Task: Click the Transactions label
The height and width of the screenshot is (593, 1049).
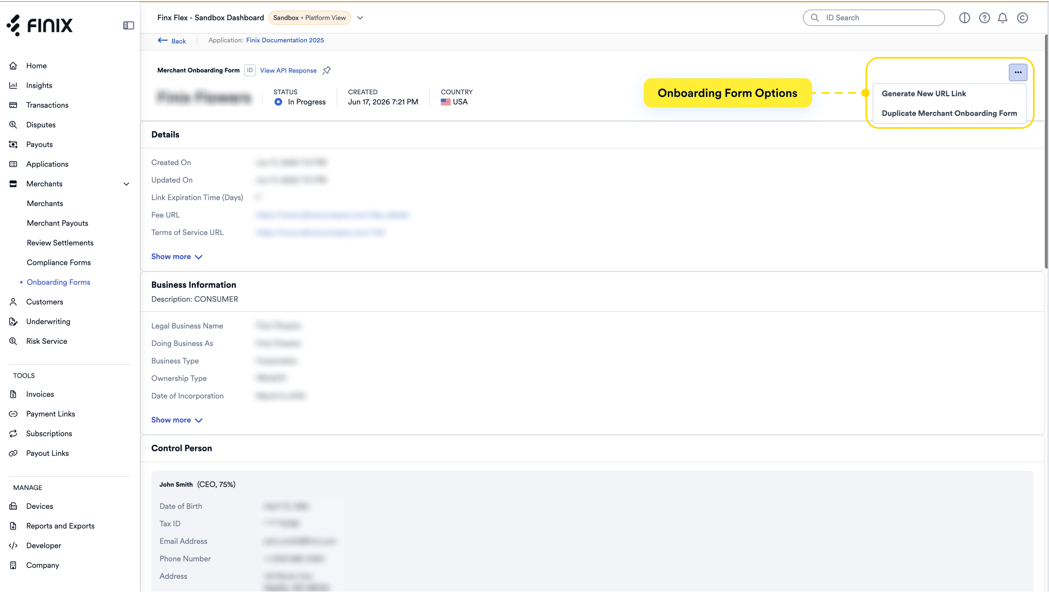Action: (x=47, y=105)
